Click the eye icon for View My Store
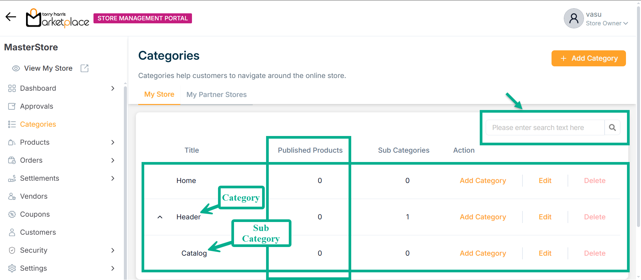 [16, 68]
